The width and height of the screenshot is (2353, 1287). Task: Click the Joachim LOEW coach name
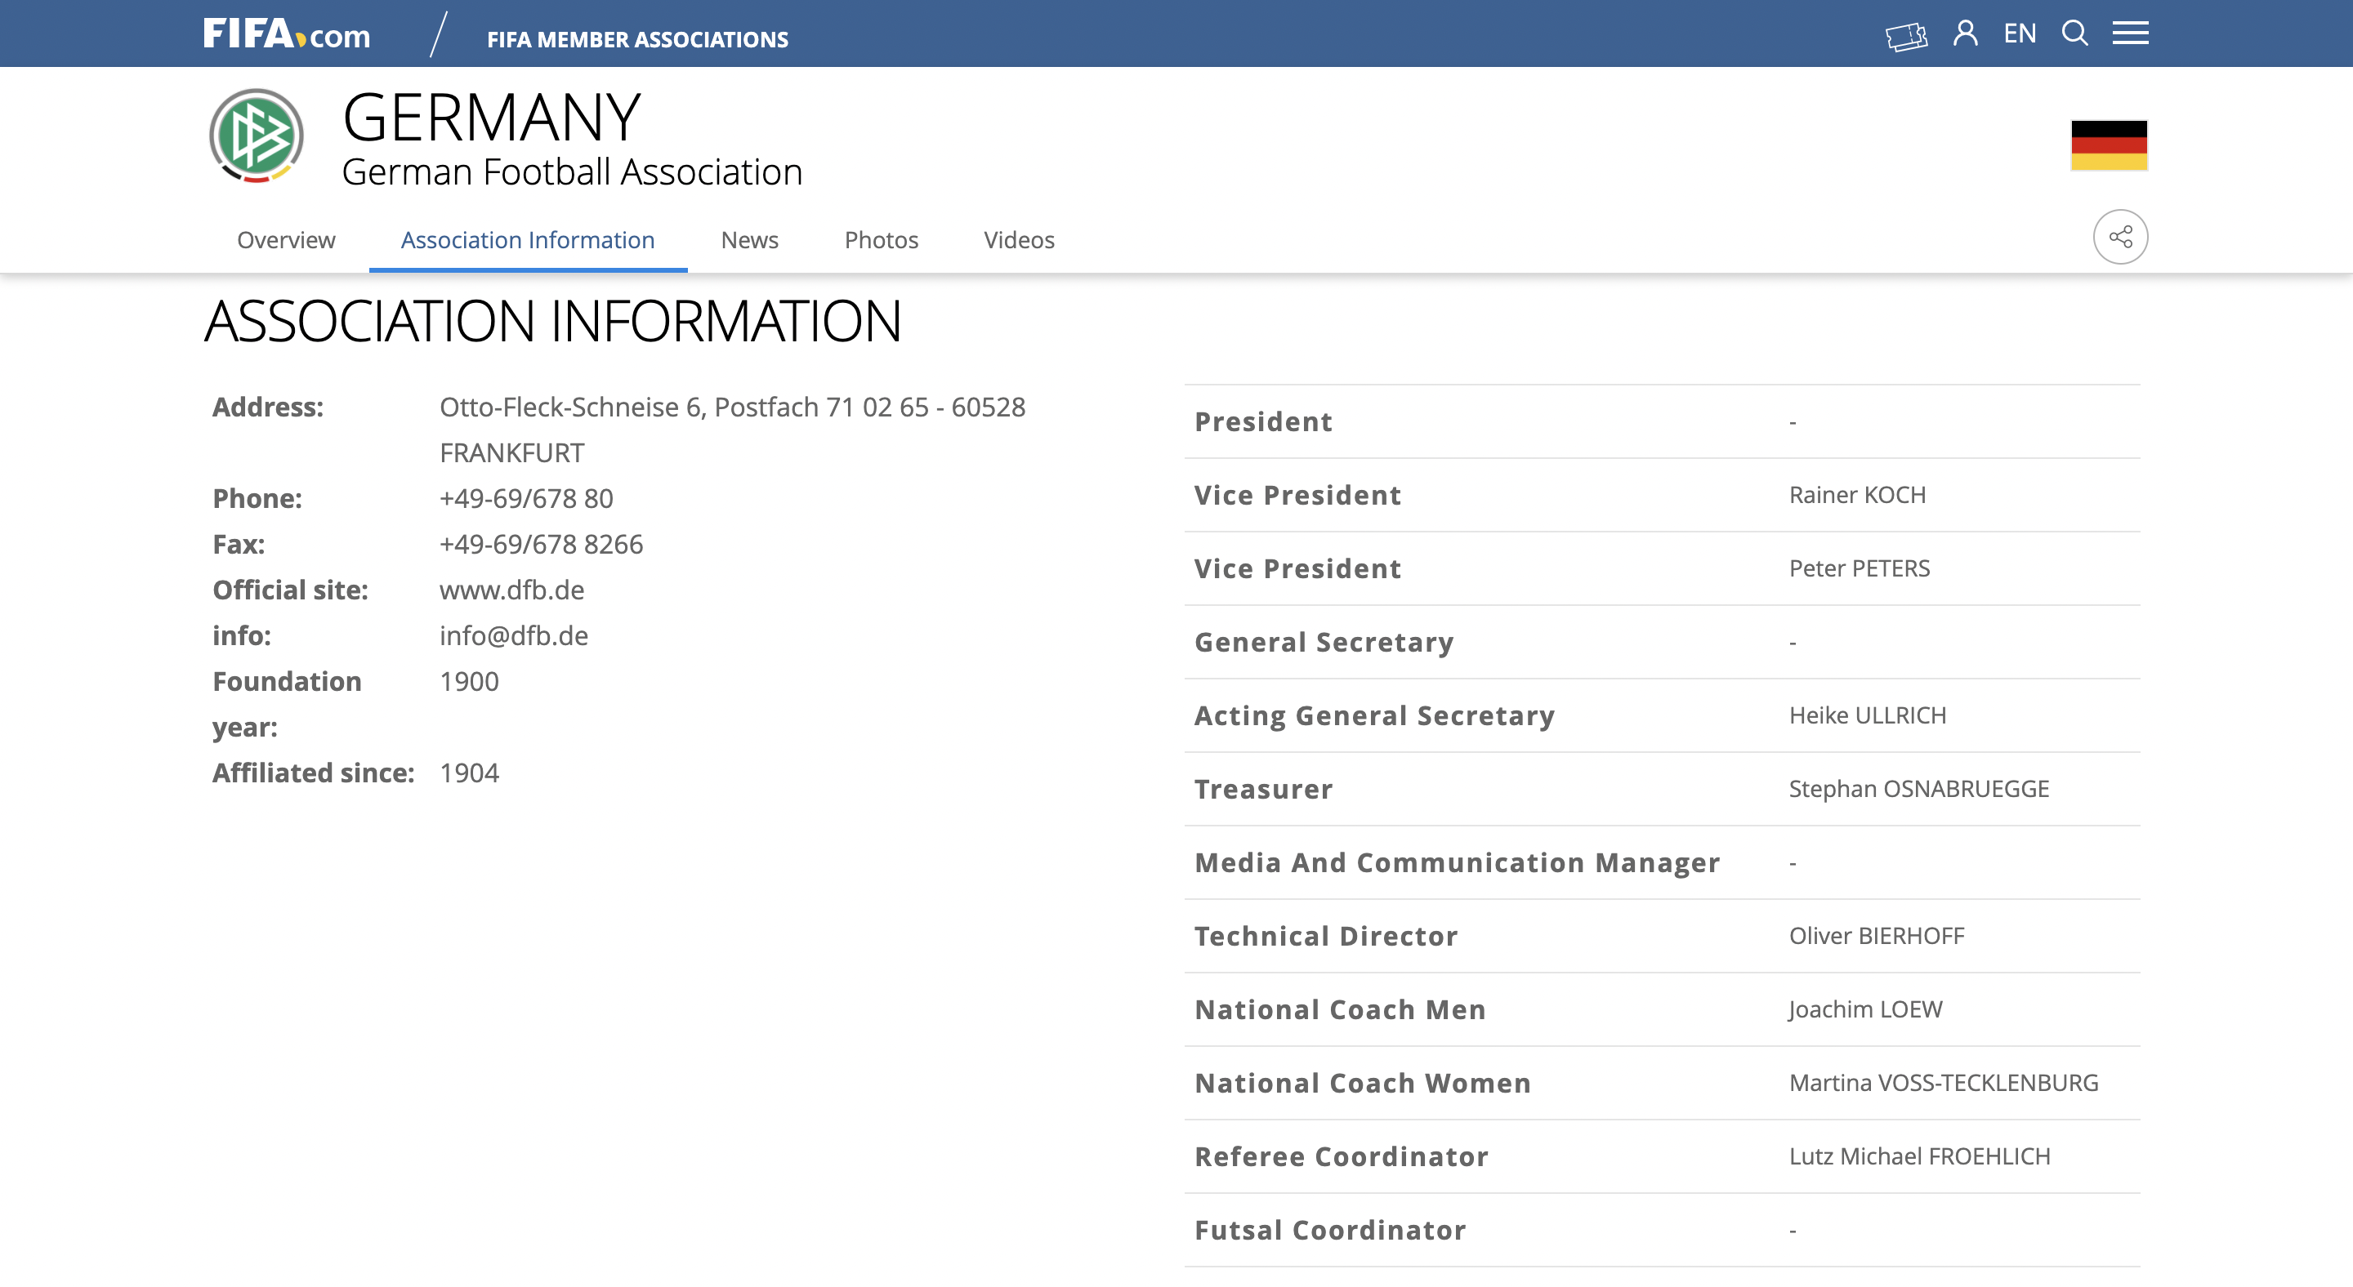coord(1865,1009)
